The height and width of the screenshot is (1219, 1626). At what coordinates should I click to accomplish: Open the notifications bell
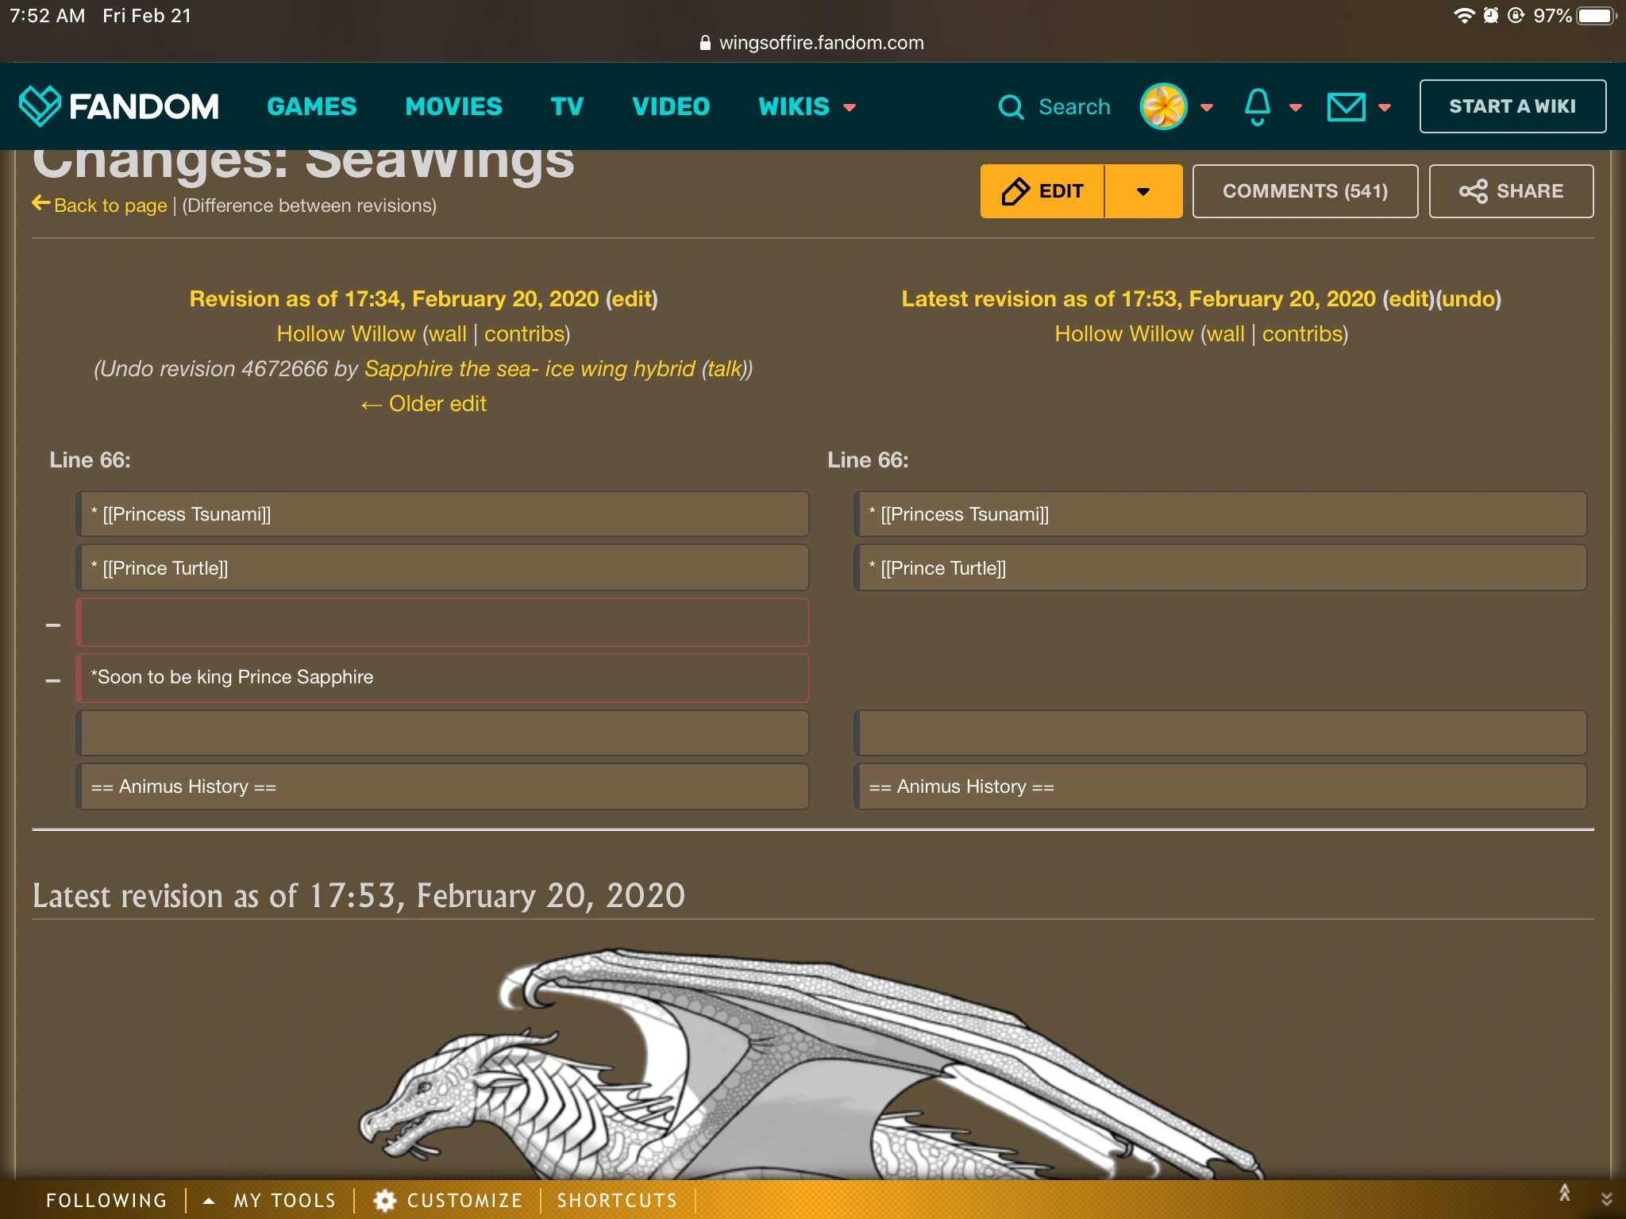coord(1257,106)
